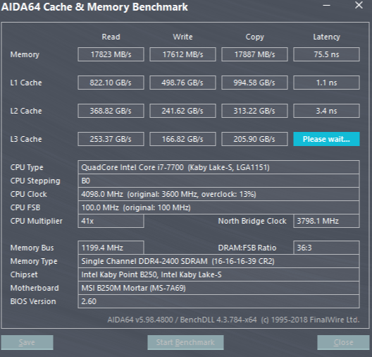Click the DRAM:FSB Ratio label
The image size is (372, 357).
[x=247, y=248]
